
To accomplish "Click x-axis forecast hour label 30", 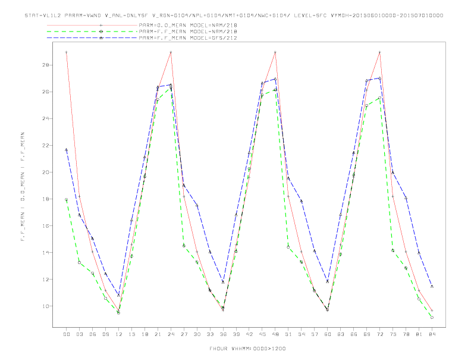I will (x=197, y=334).
